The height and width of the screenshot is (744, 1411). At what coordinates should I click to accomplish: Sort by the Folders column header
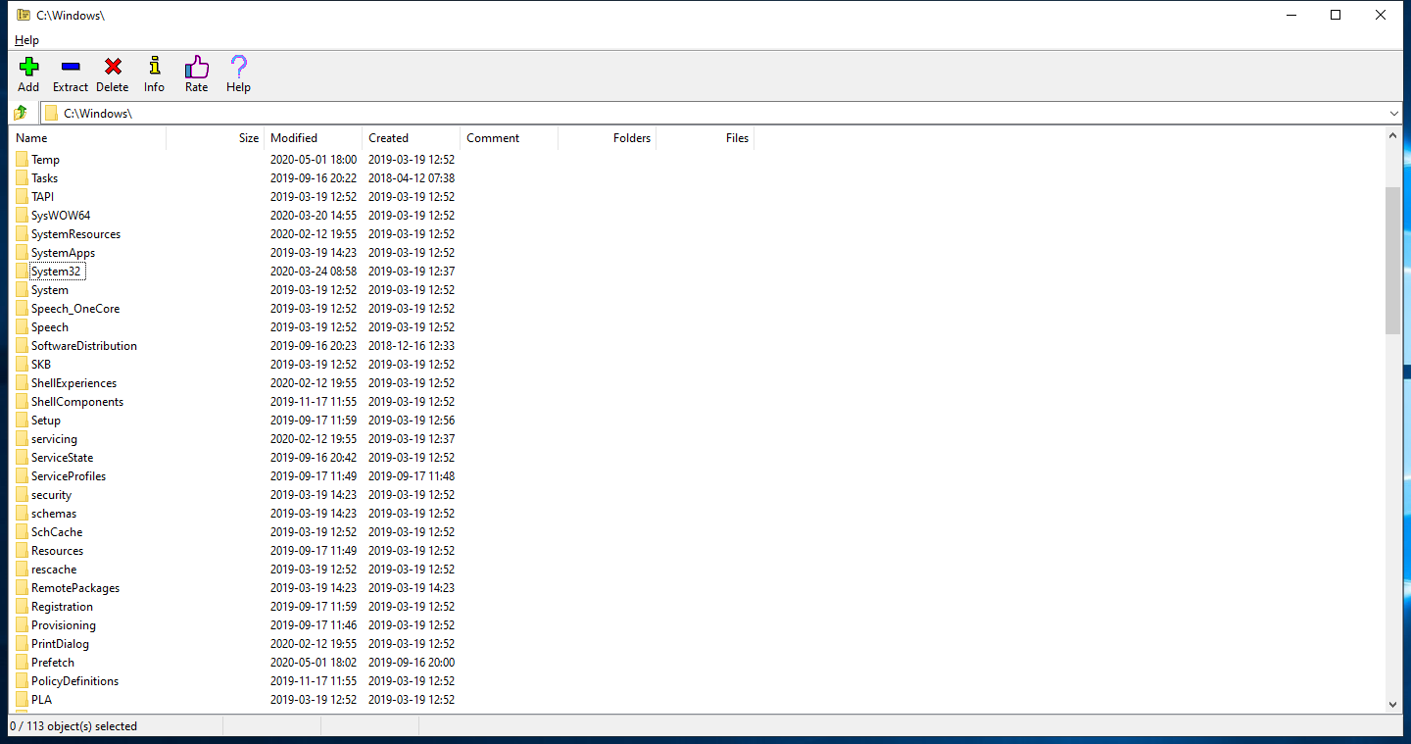coord(608,138)
